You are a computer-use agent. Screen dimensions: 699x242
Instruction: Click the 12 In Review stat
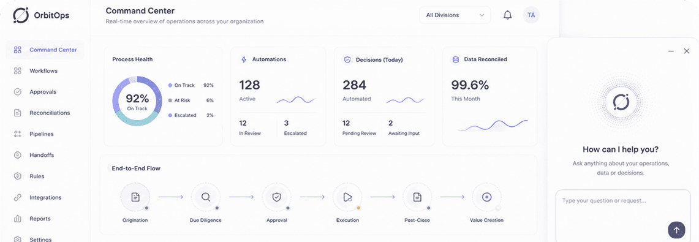point(250,127)
